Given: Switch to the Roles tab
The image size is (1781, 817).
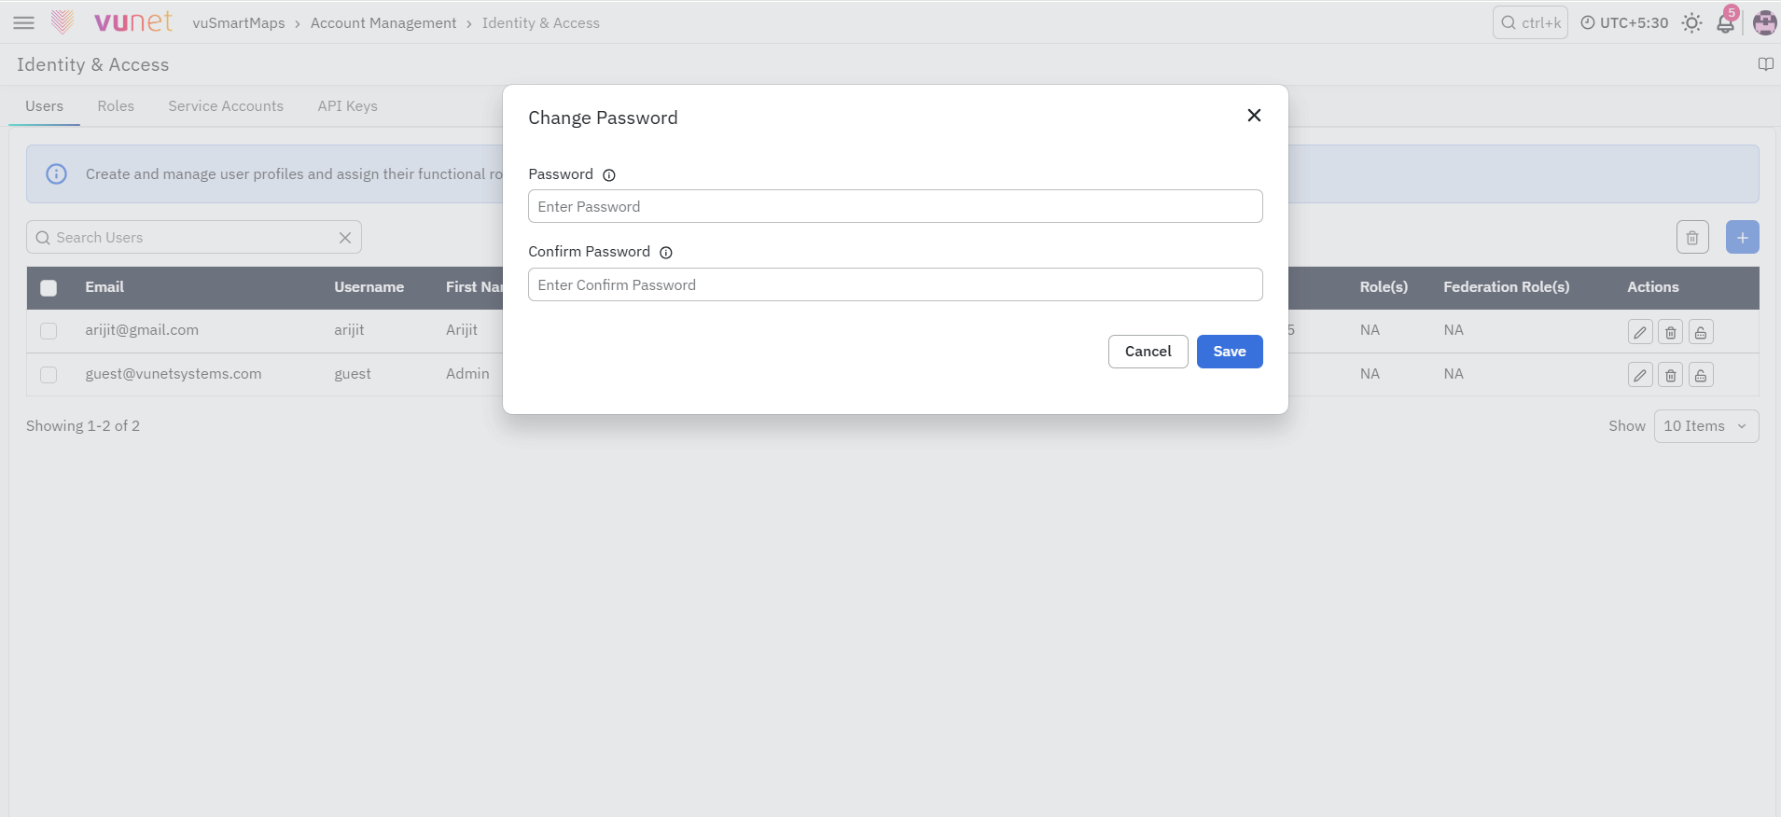Looking at the screenshot, I should (116, 106).
